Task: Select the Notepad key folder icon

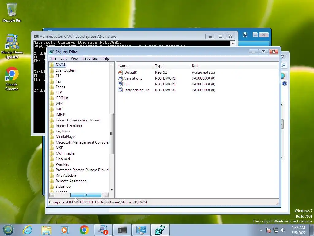Action: (52, 159)
